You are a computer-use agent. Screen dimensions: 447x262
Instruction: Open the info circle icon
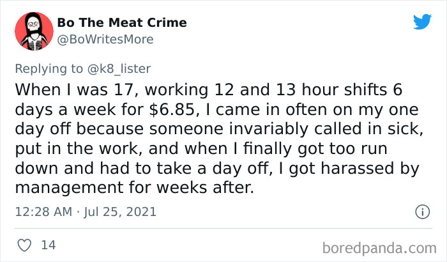tap(421, 211)
